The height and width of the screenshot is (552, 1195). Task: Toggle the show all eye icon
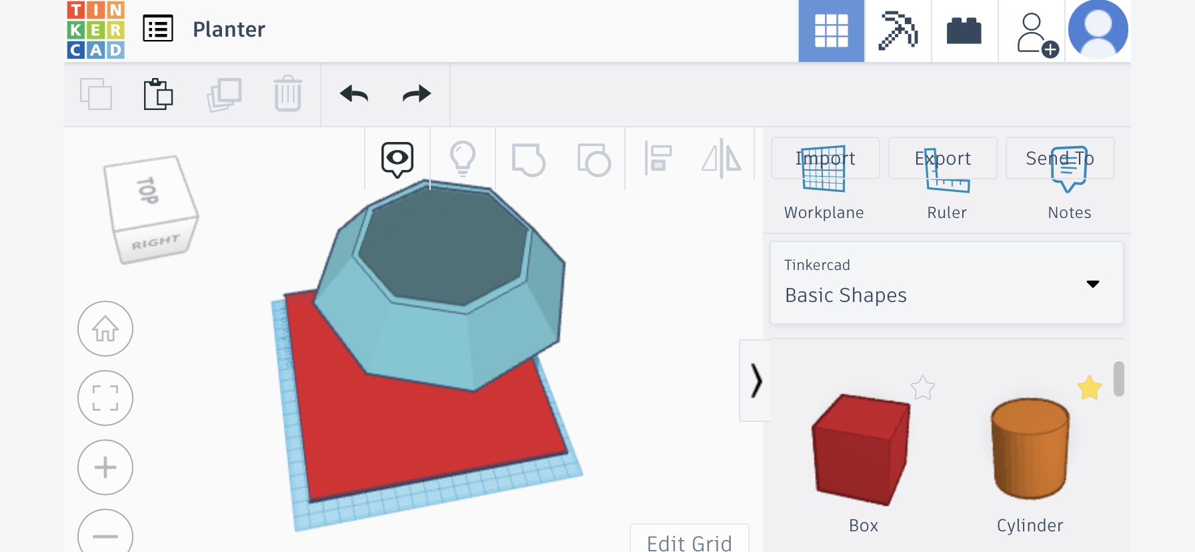pos(397,159)
